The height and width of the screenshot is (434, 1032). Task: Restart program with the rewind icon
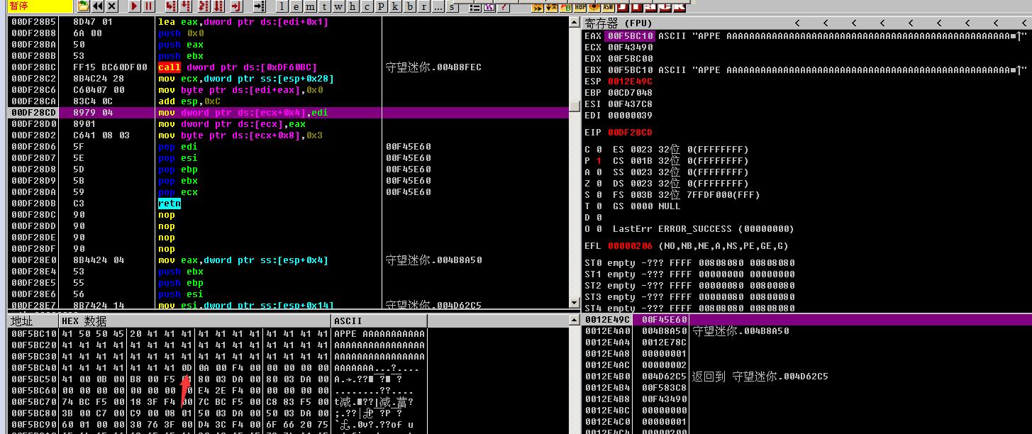(x=98, y=6)
